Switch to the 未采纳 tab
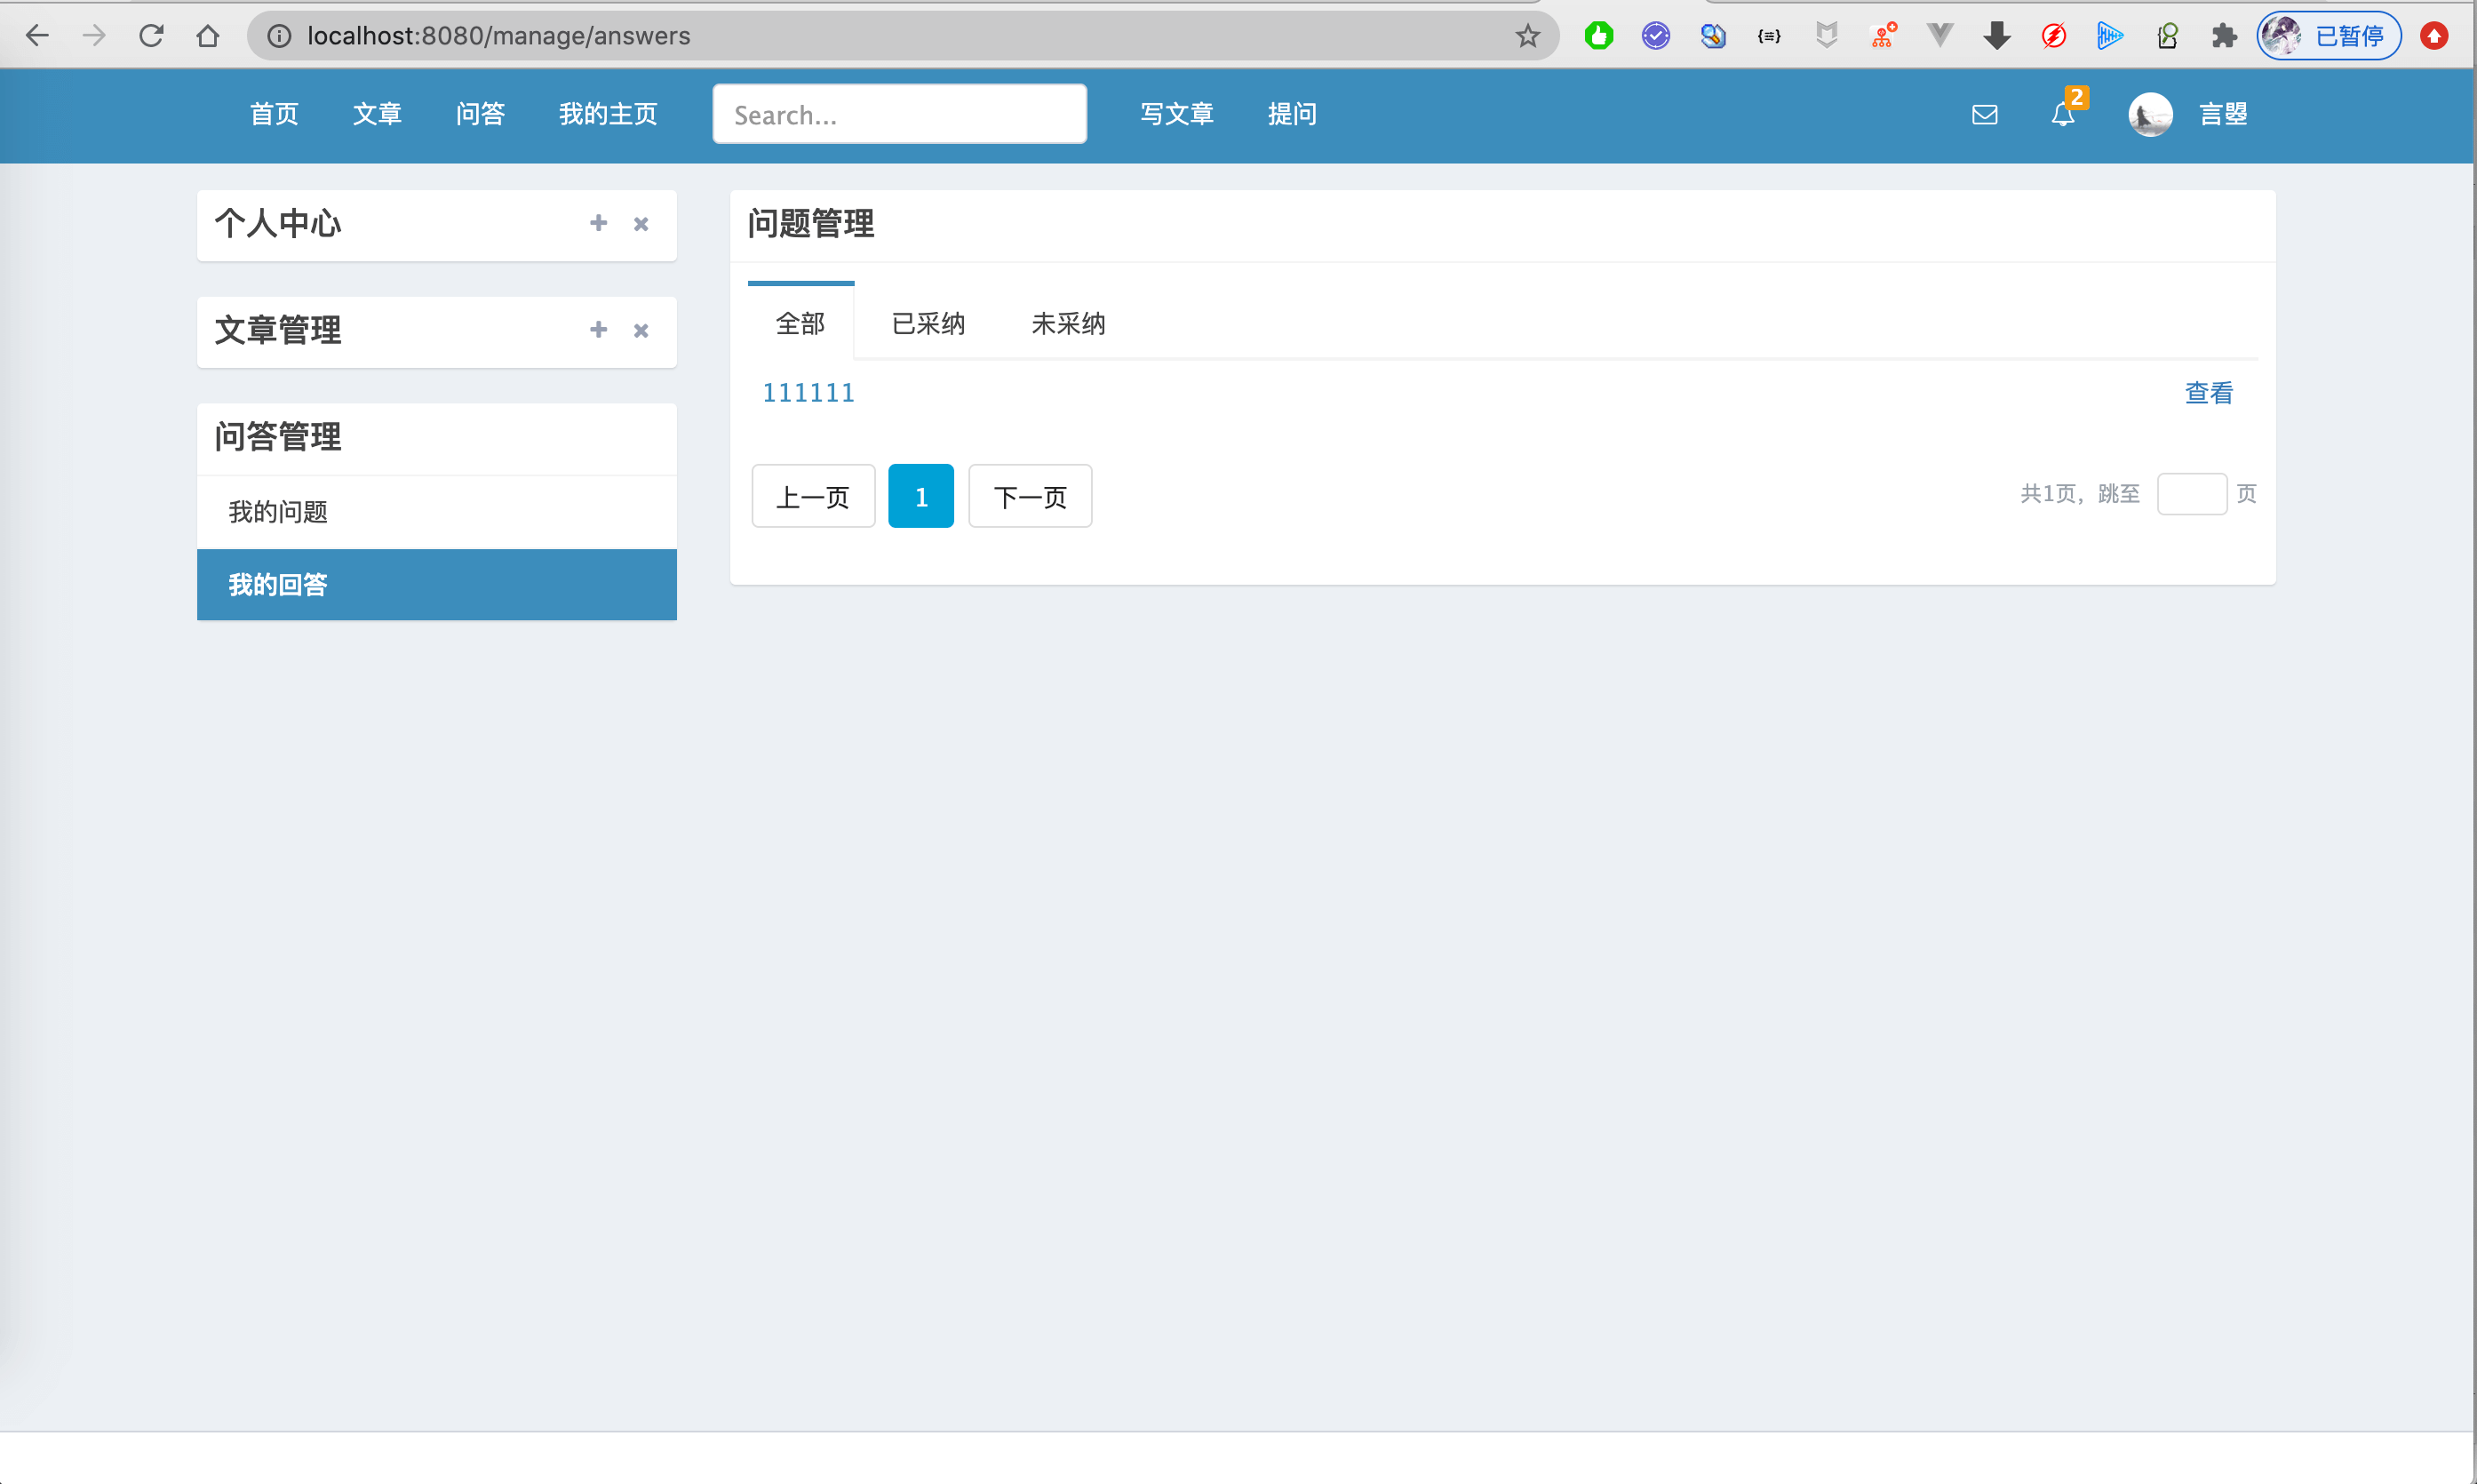 [1068, 324]
